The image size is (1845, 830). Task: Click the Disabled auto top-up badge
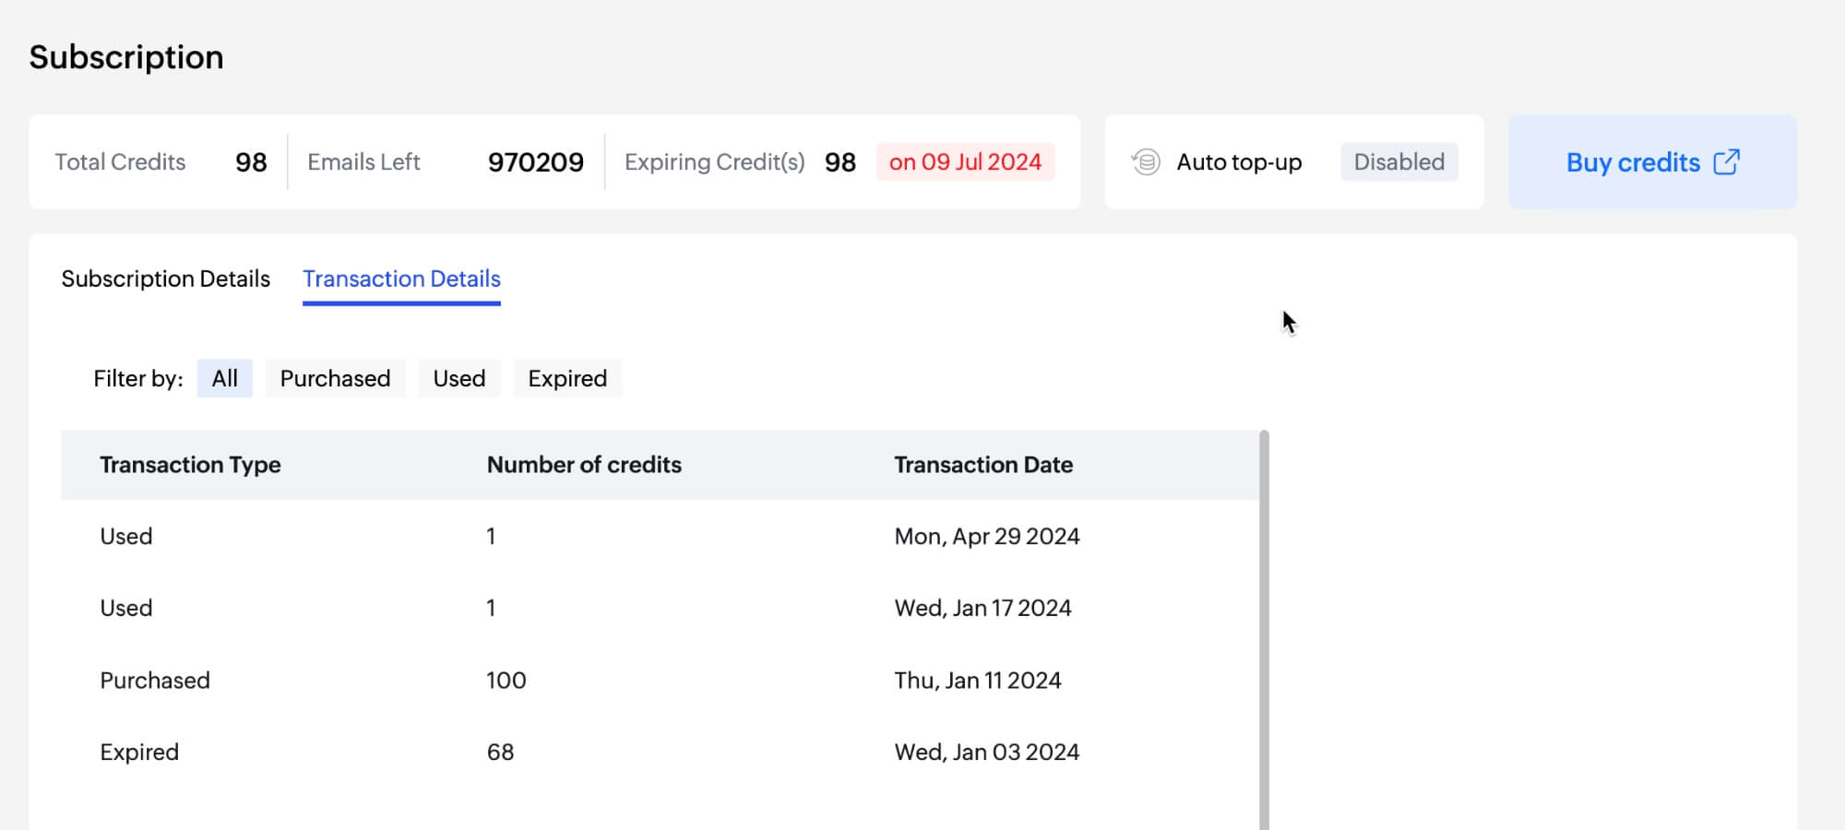[x=1399, y=162]
